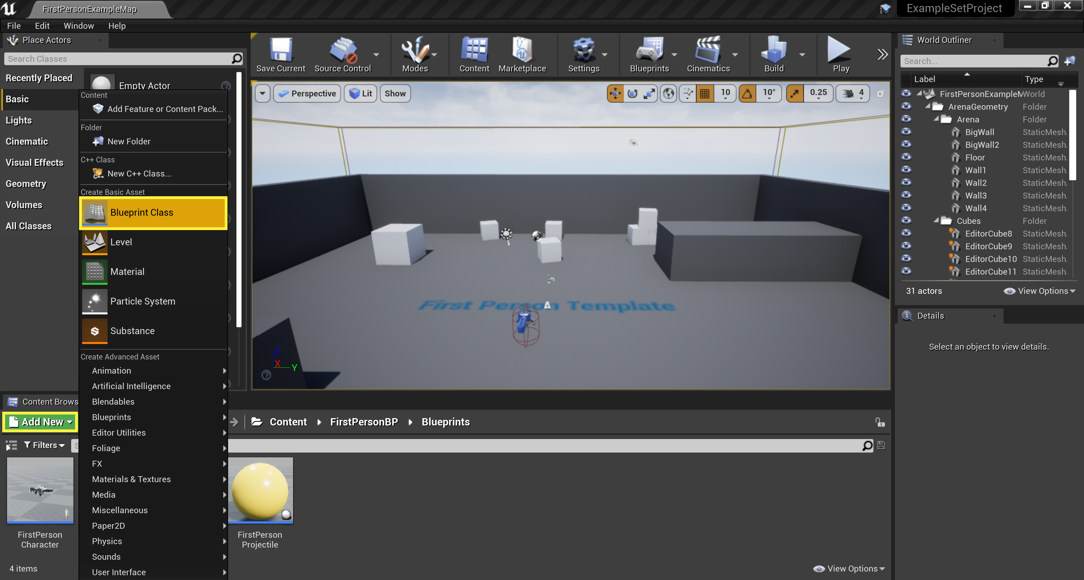Open the Filters dropdown in Content Browser

[44, 445]
